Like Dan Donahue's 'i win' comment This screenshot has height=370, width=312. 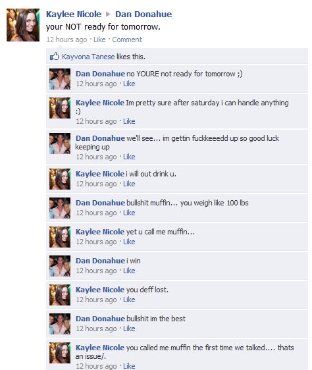pyautogui.click(x=129, y=271)
